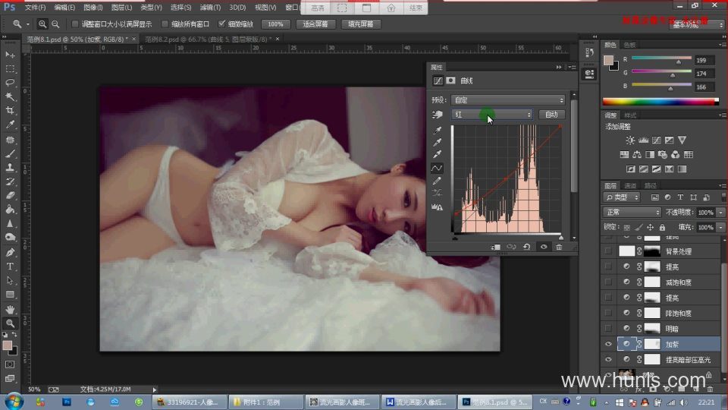Select the Eyedropper tool in left toolbar
Viewport: 728px width, 410px height.
(10, 125)
